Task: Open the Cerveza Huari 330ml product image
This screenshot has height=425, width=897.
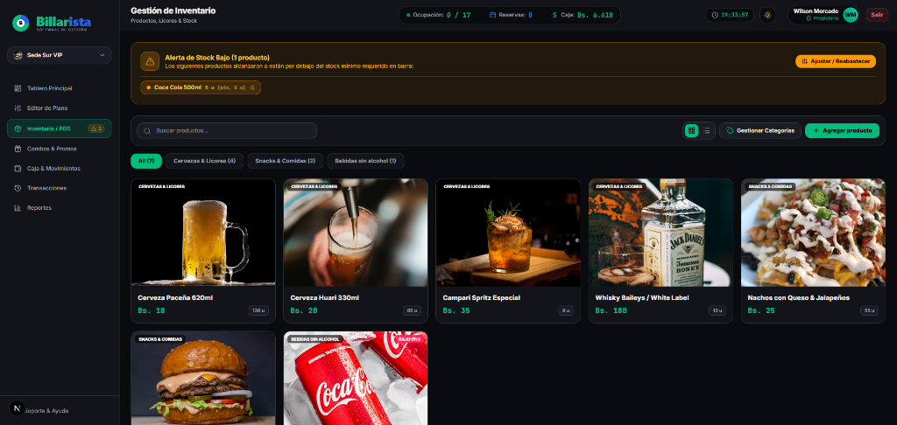Action: pos(356,233)
